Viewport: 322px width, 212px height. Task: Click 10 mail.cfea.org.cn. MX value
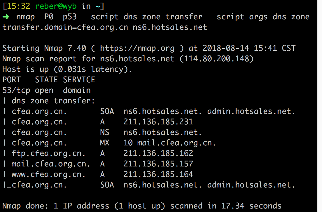point(169,143)
